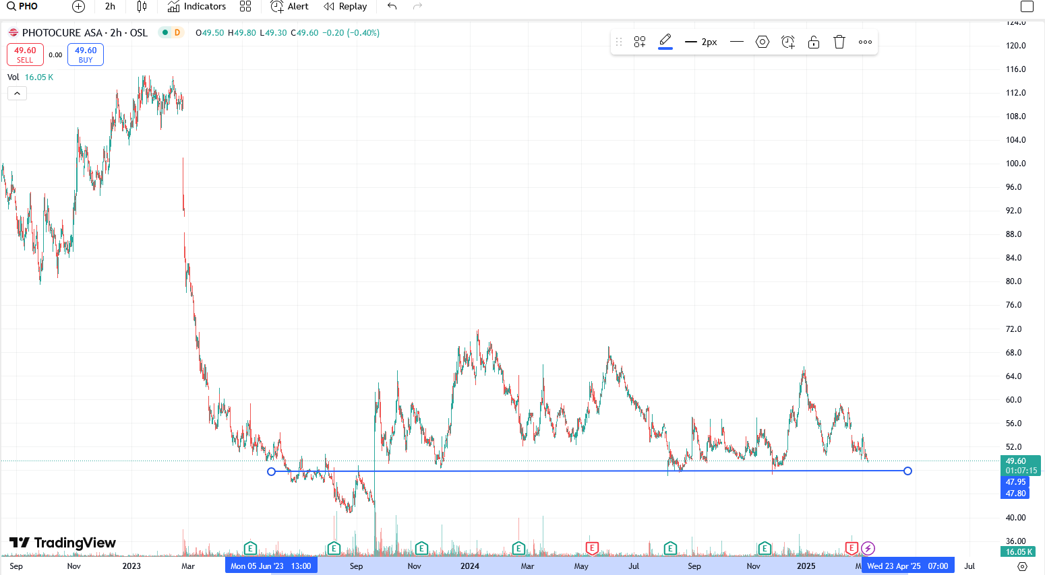Viewport: 1045px width, 575px height.
Task: Open the candlestick chart style menu
Action: pyautogui.click(x=142, y=6)
